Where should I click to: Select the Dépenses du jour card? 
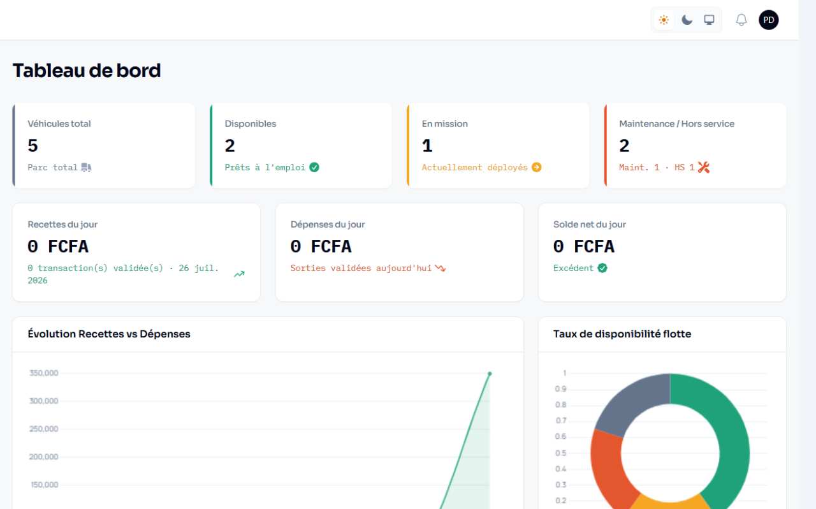coord(399,253)
